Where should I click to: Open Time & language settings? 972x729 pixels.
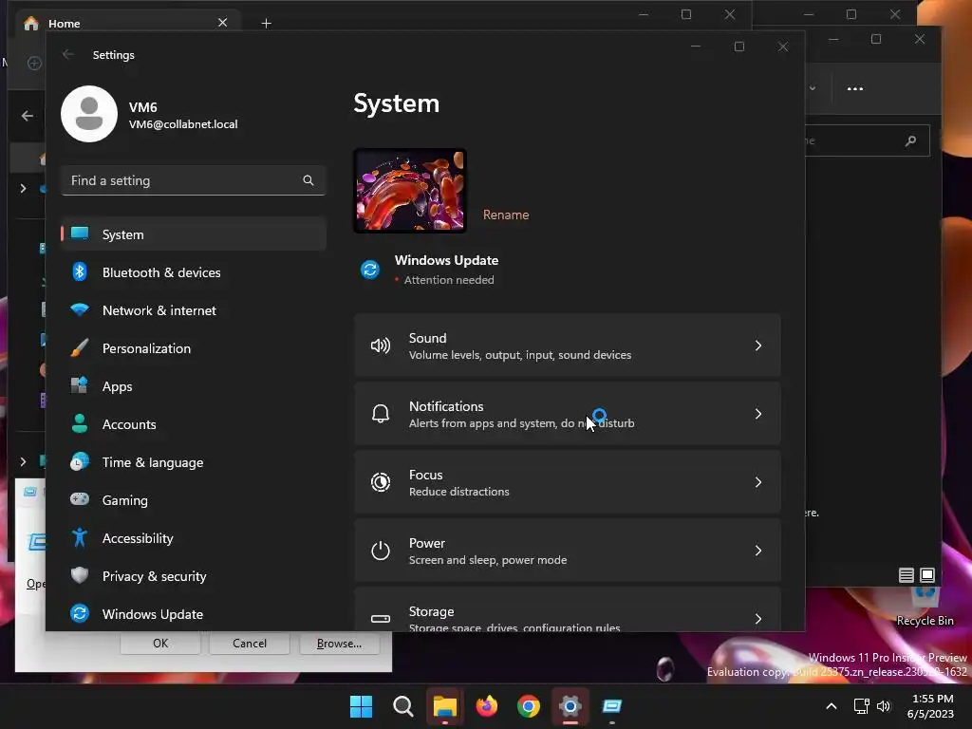click(194, 462)
